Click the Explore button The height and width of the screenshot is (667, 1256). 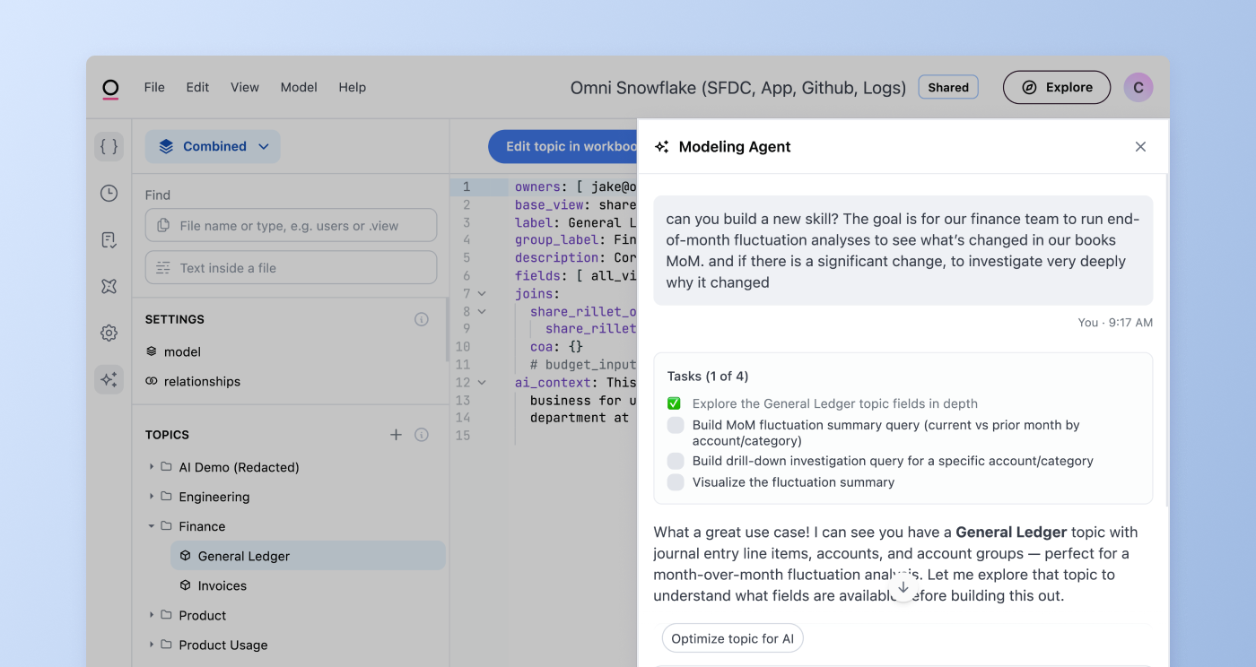click(x=1057, y=87)
